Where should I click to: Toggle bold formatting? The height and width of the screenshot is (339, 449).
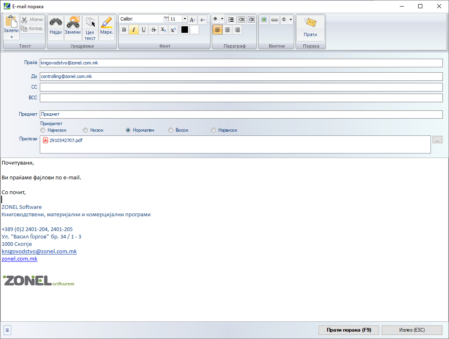(x=124, y=30)
